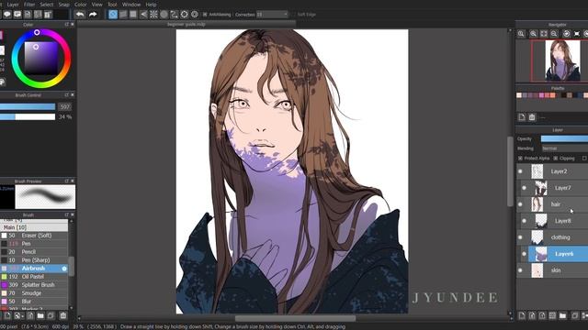The height and width of the screenshot is (330, 588).
Task: Click the Navigator preview thumbnail
Action: [561, 60]
